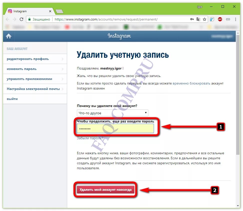Screen dimensions: 243x211
Task: Open a new browser tab
Action: point(59,11)
